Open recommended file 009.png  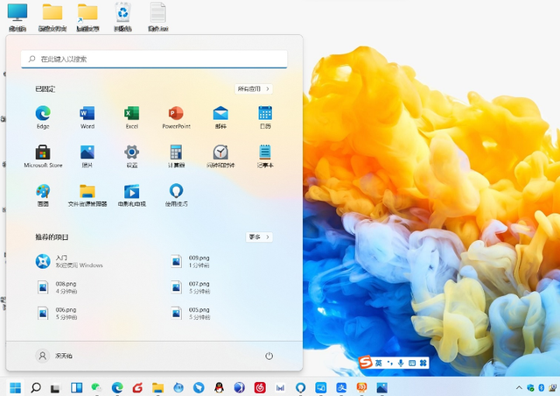[199, 261]
